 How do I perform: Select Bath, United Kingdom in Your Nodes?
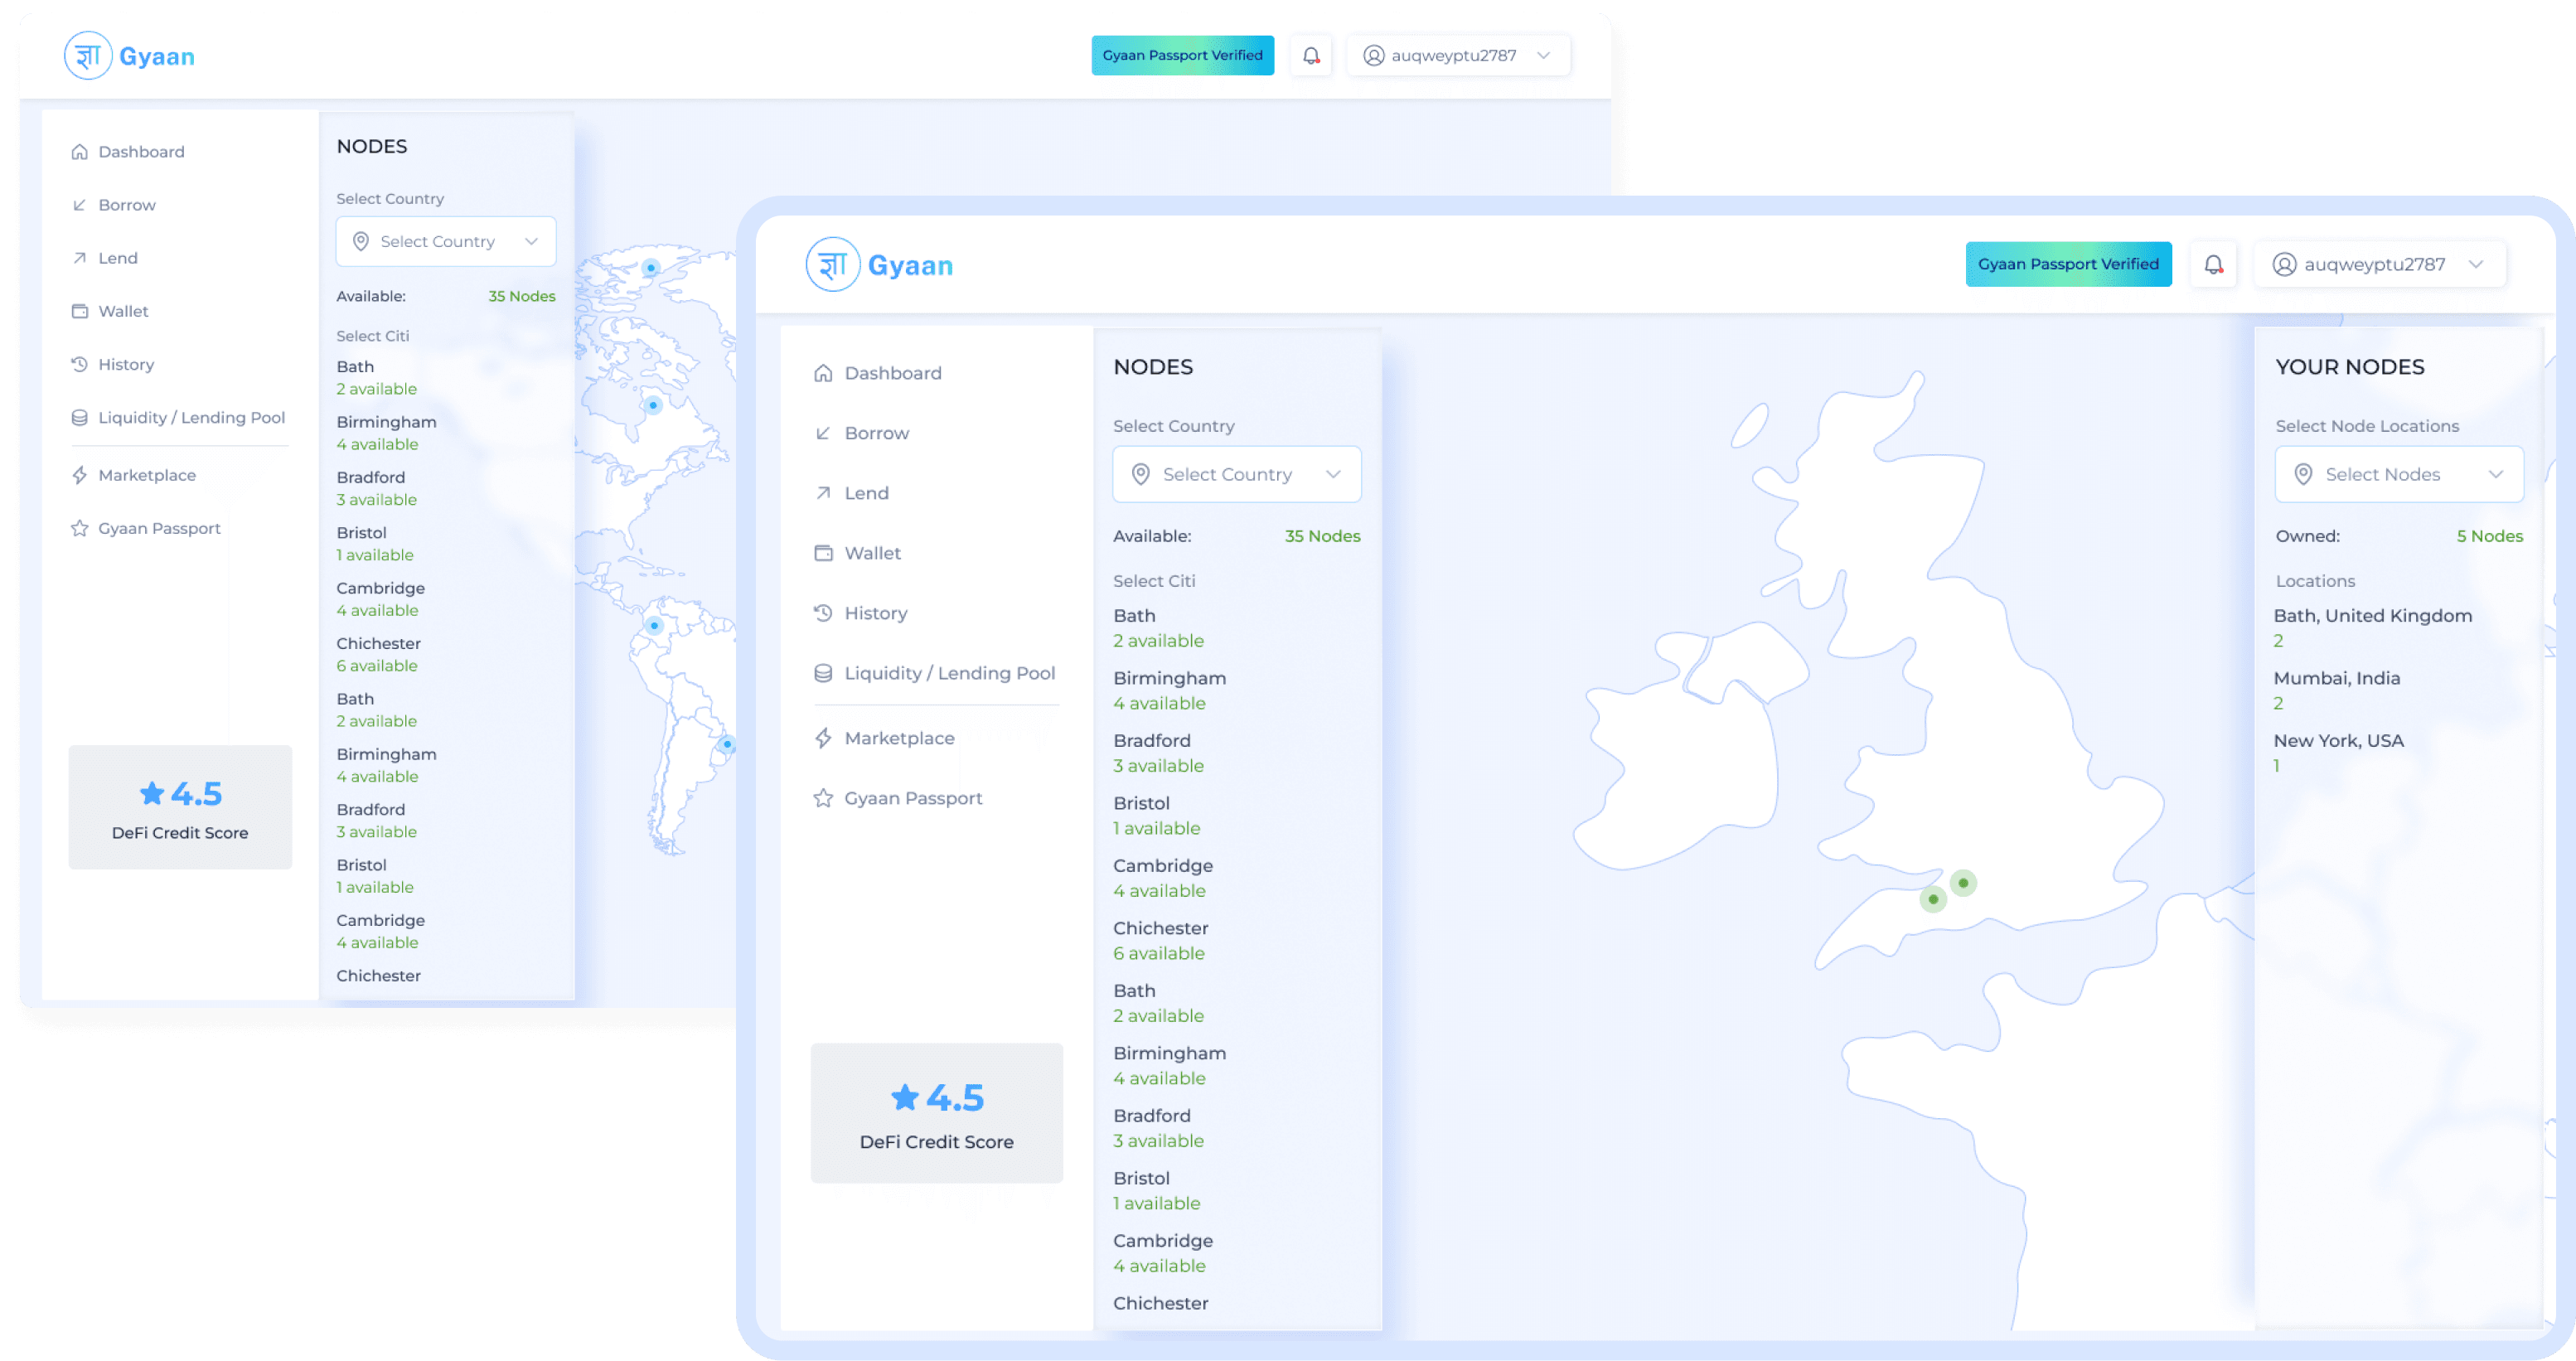click(x=2372, y=628)
